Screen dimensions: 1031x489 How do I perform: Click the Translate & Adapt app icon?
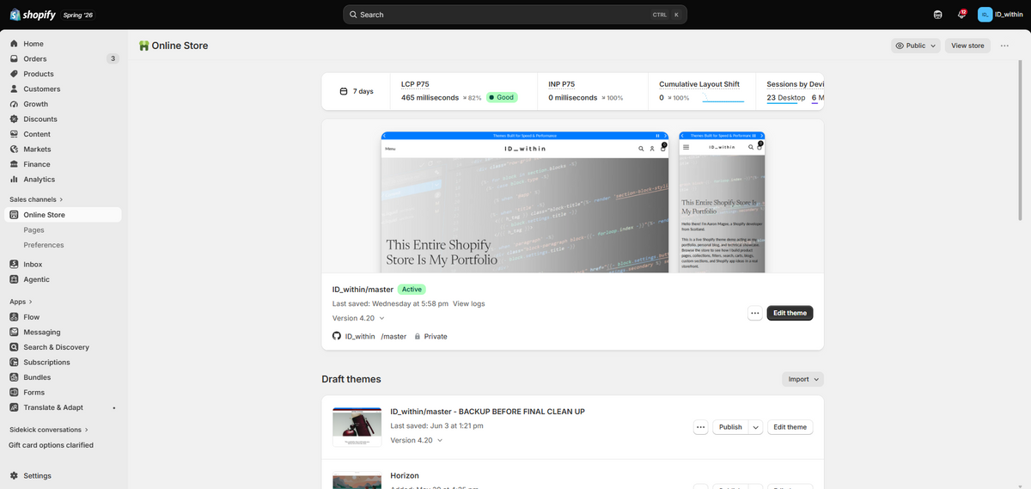point(14,407)
